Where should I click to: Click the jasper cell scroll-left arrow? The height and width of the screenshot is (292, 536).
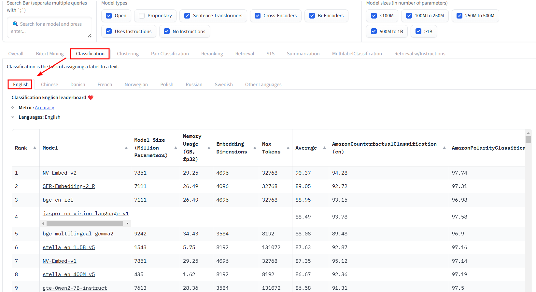(x=43, y=224)
